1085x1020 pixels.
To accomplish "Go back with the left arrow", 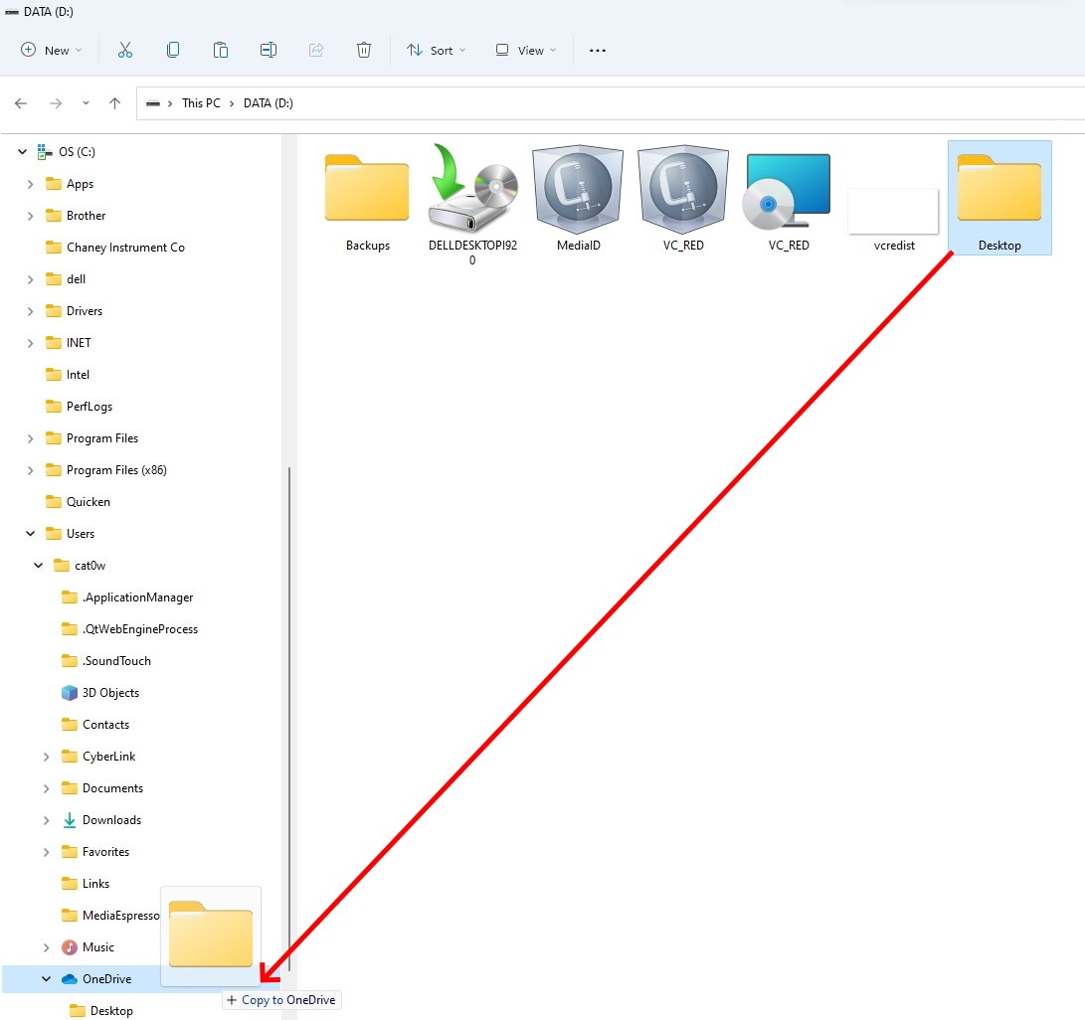I will coord(21,103).
